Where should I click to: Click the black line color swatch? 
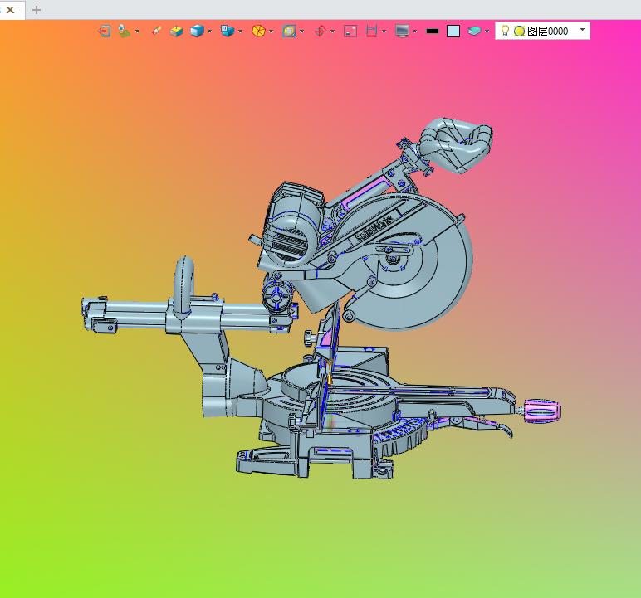pos(433,31)
